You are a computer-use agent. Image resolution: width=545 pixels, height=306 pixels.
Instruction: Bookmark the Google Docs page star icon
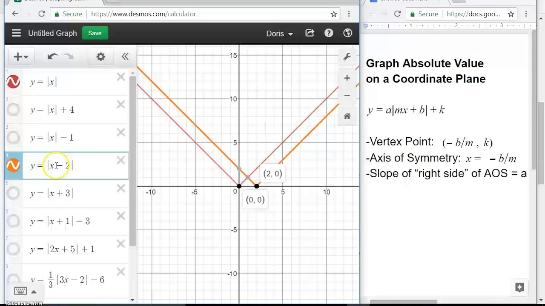coord(511,14)
